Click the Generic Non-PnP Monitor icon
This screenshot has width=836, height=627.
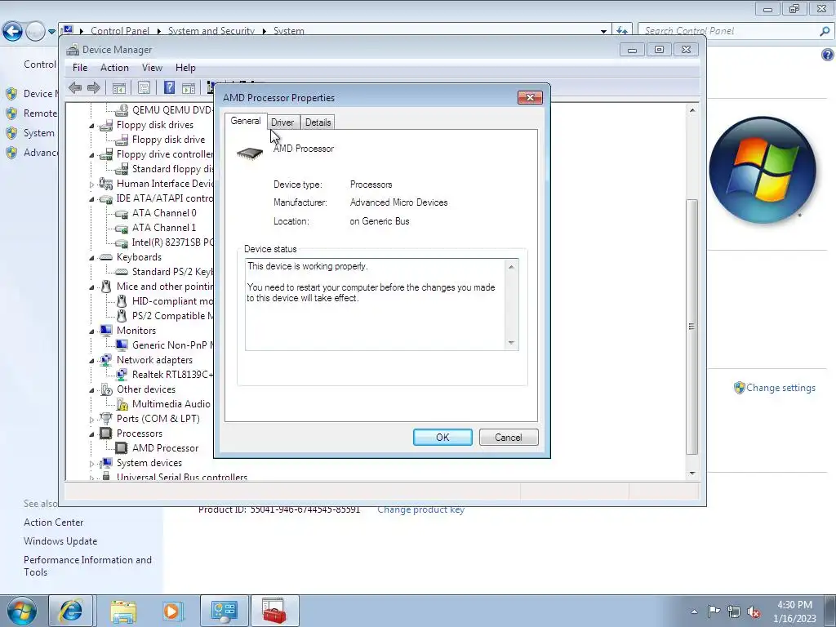tap(122, 345)
